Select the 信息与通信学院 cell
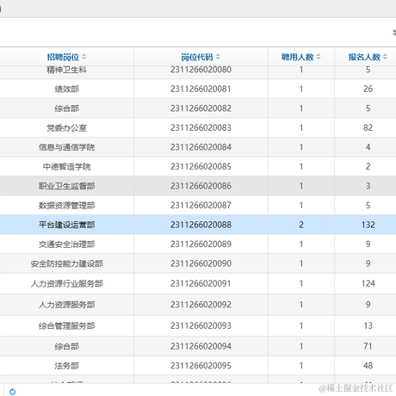The width and height of the screenshot is (396, 396). point(67,147)
